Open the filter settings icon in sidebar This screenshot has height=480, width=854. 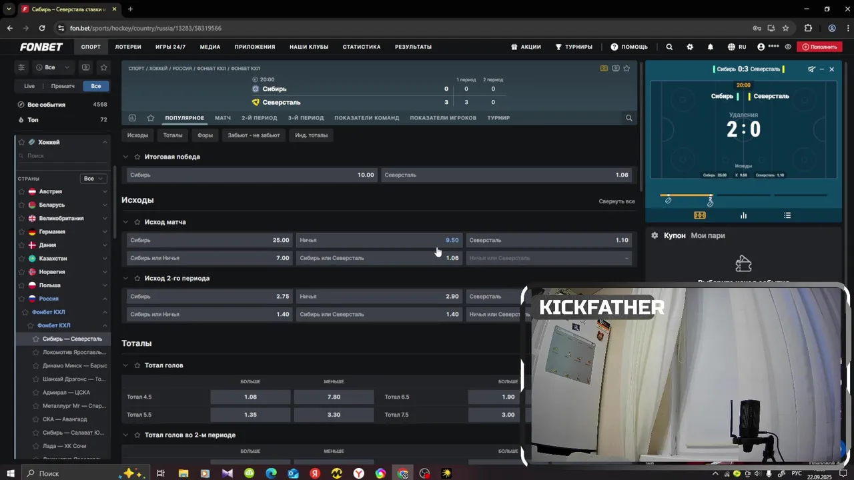[x=21, y=67]
